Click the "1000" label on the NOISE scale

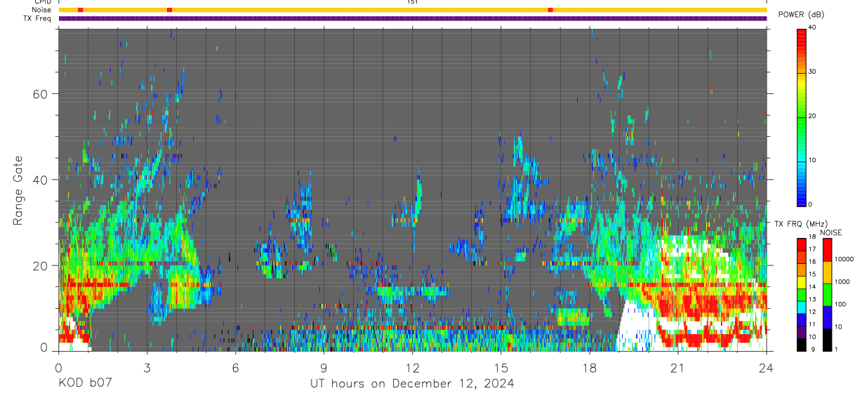coord(842,282)
